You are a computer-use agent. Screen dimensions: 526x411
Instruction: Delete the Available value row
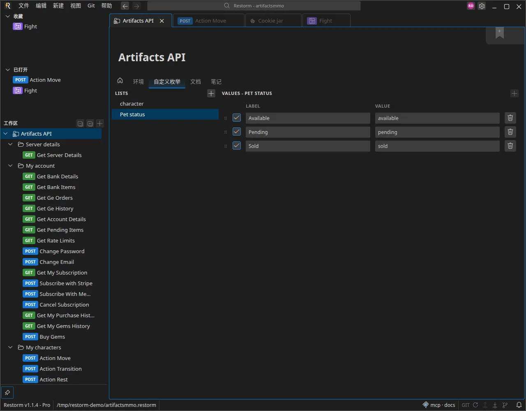click(510, 118)
